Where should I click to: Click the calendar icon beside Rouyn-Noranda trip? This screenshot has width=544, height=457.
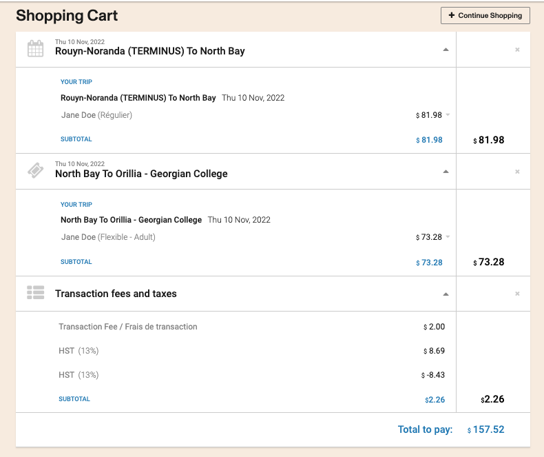[x=35, y=49]
